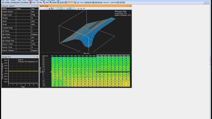The image size is (212, 119).
Task: Click the Volts unit cell
Action: pos(34,44)
